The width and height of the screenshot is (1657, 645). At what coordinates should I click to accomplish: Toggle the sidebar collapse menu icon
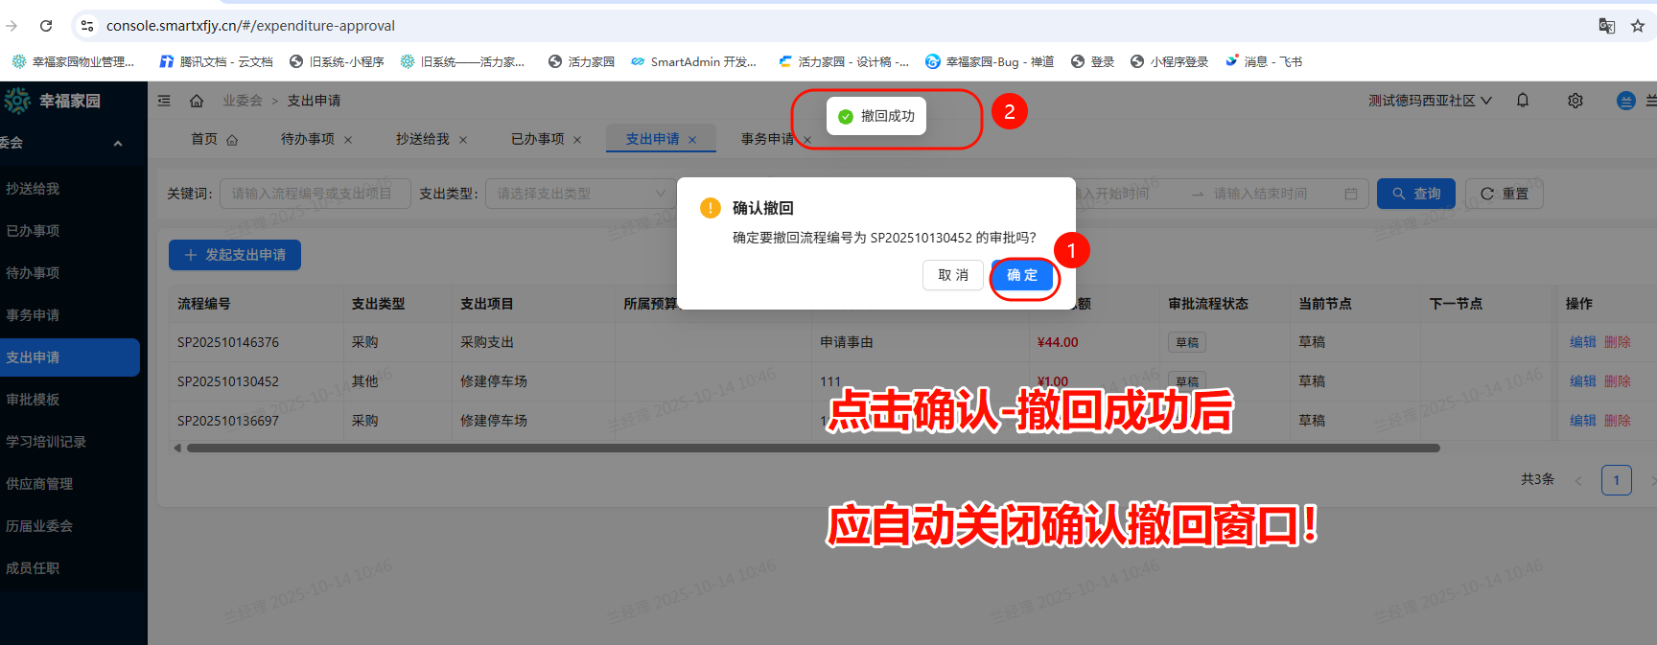pos(164,101)
